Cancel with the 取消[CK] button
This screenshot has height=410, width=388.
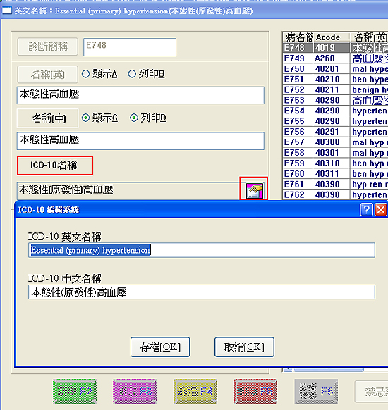click(x=244, y=347)
